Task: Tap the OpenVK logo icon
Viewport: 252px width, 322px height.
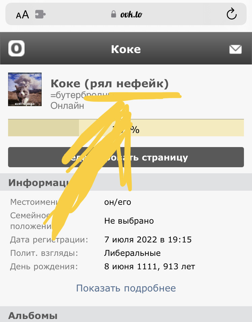Action: coord(16,48)
